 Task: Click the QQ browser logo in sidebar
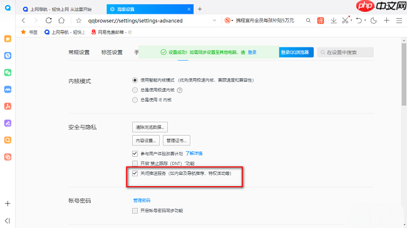(8, 7)
